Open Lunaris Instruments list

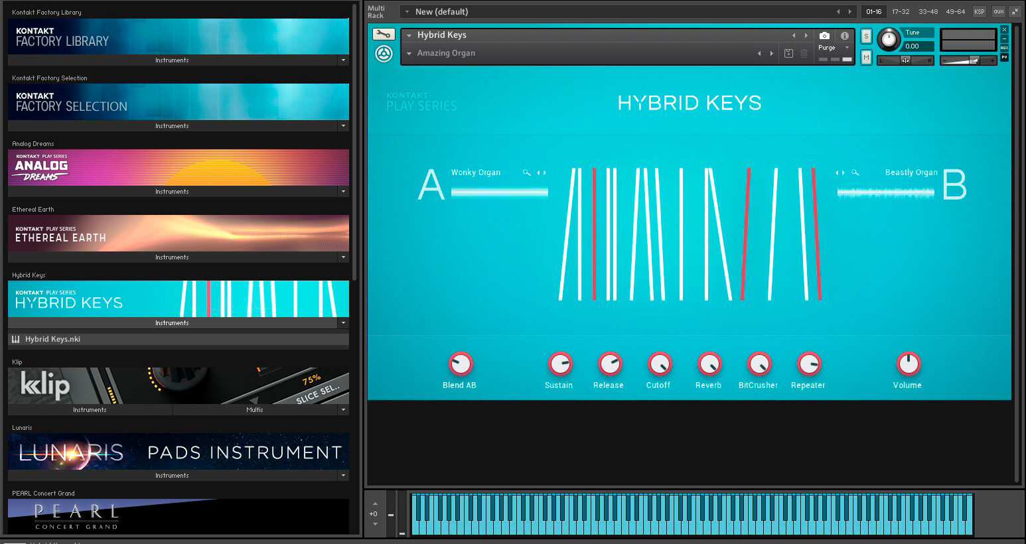pos(173,476)
